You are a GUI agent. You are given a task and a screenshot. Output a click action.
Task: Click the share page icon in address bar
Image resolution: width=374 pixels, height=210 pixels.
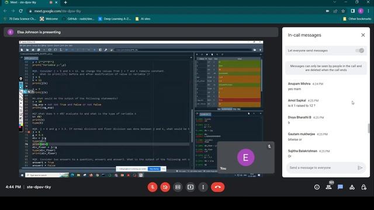[x=335, y=11]
